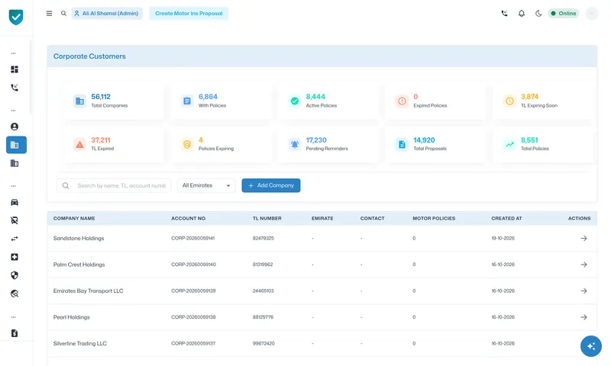Select the TL Expiring Soon 3,874 card
The height and width of the screenshot is (366, 611).
[543, 101]
